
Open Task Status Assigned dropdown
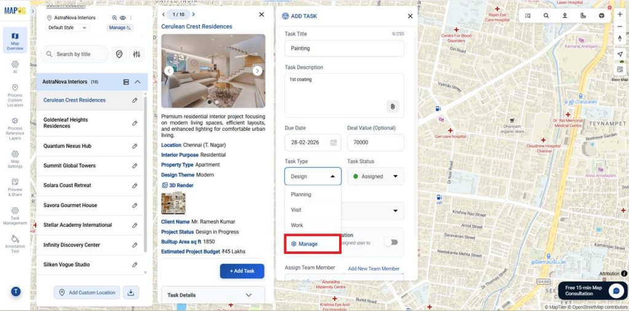click(375, 176)
